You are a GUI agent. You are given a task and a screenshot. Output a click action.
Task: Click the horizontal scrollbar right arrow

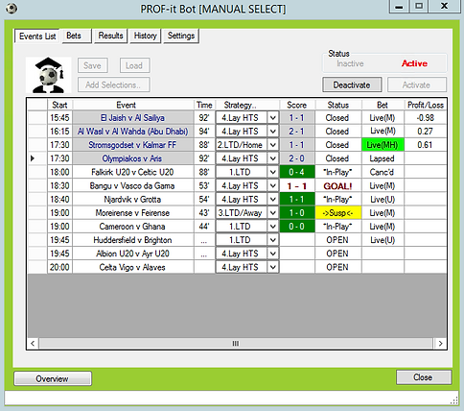tap(441, 344)
